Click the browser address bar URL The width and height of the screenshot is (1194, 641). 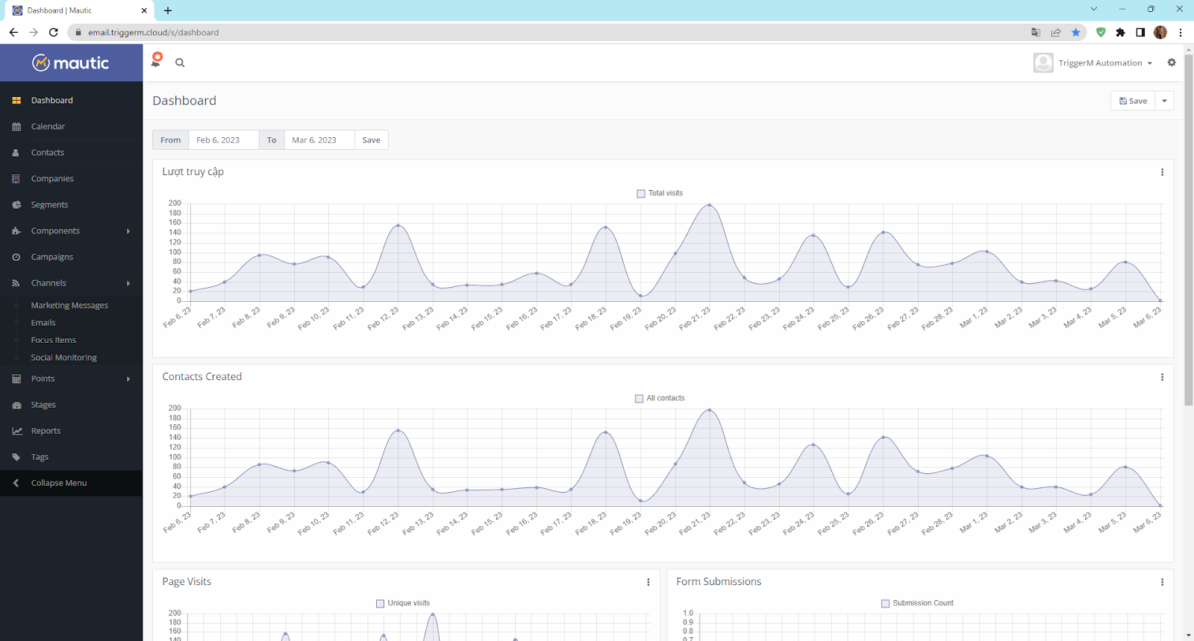(x=153, y=33)
